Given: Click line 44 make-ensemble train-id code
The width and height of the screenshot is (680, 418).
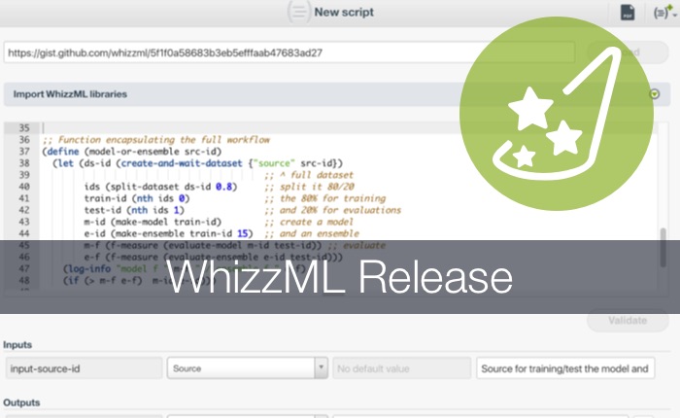Looking at the screenshot, I should coord(168,233).
